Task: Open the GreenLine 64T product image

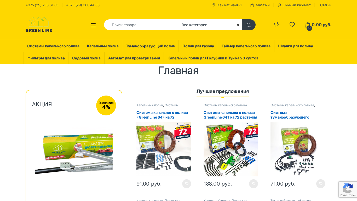Action: click(231, 149)
